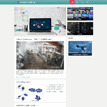The width and height of the screenshot is (107, 107).
Task: Click the site title text beside the logo
Action: click(27, 2)
